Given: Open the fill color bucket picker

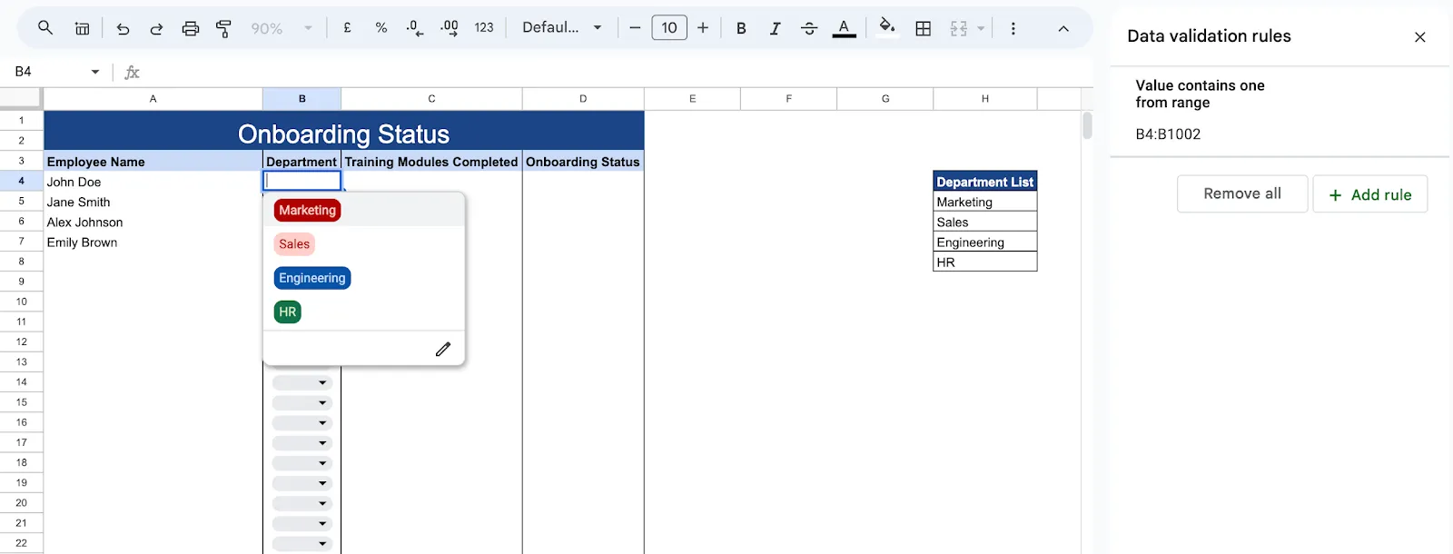Looking at the screenshot, I should point(887,27).
